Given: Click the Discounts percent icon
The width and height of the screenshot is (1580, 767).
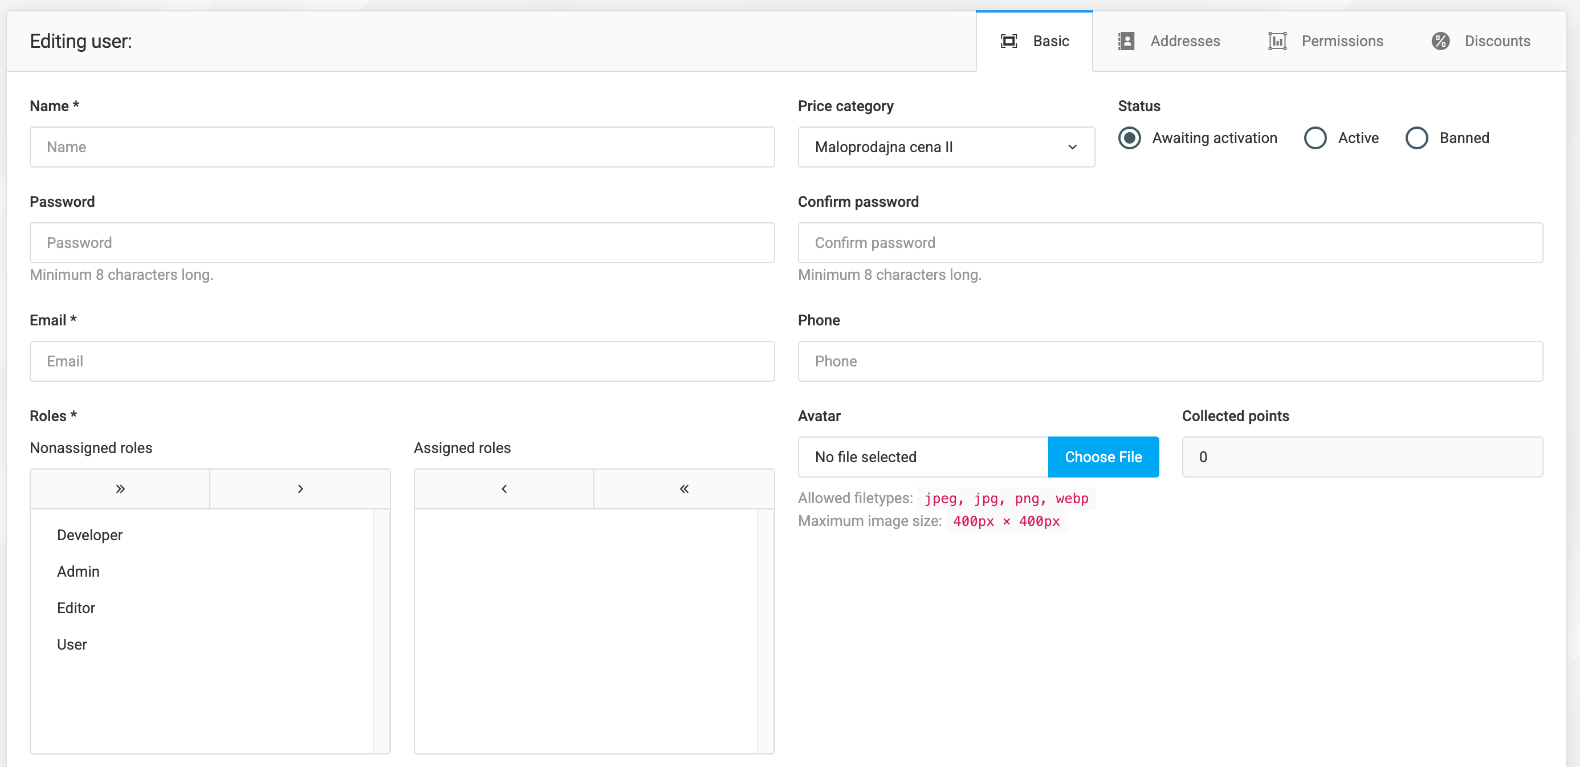Looking at the screenshot, I should (1440, 41).
